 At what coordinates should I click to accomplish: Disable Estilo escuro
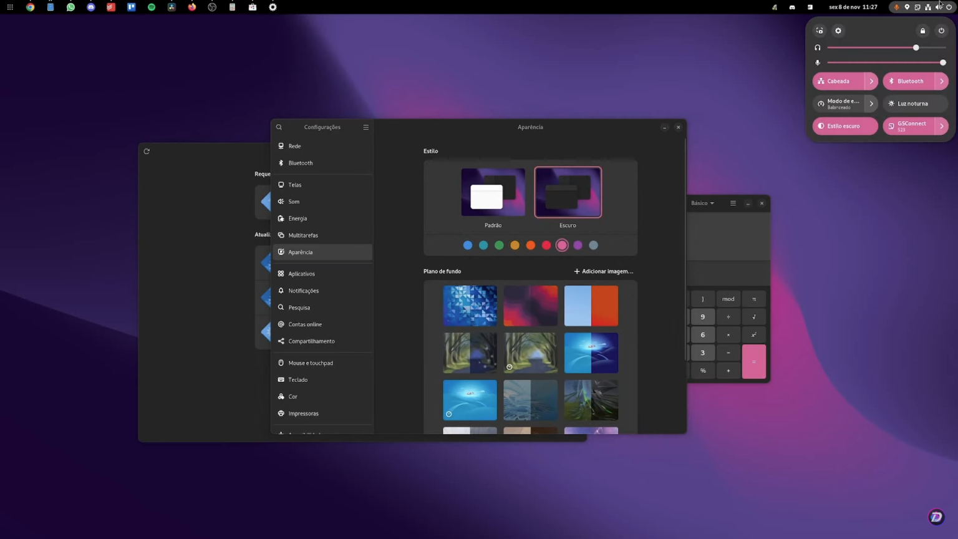coord(840,126)
